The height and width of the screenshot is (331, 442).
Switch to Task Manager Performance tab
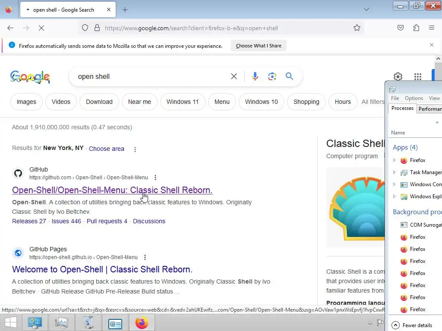click(x=429, y=109)
